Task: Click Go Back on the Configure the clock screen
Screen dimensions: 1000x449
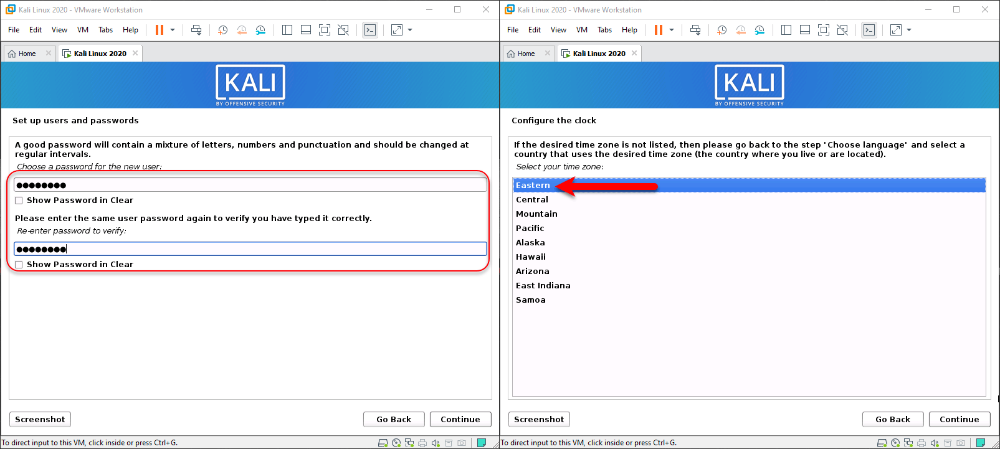Action: pyautogui.click(x=893, y=419)
